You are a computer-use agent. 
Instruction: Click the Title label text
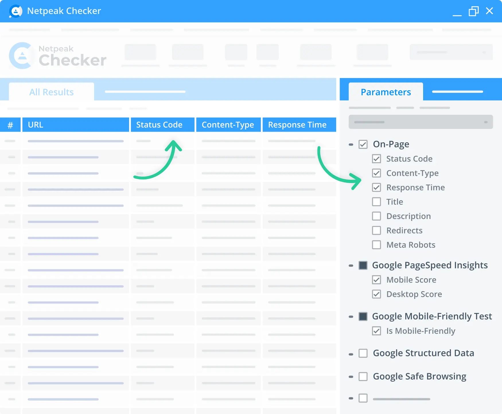(x=395, y=202)
